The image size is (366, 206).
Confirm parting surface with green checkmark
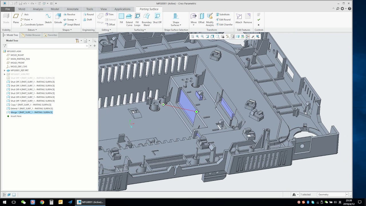(x=258, y=20)
